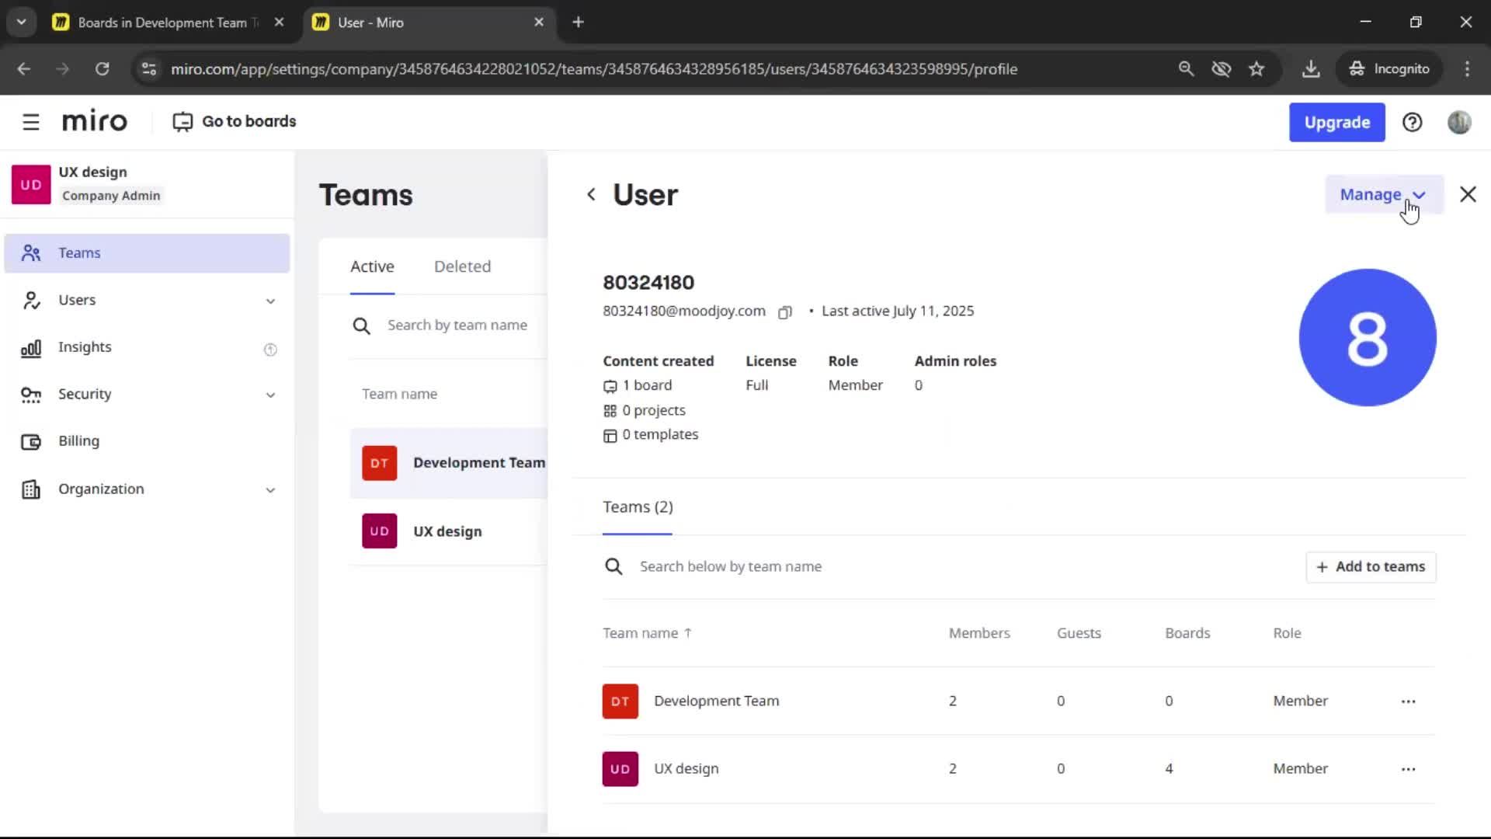Bookmark this page with star icon

(x=1256, y=68)
